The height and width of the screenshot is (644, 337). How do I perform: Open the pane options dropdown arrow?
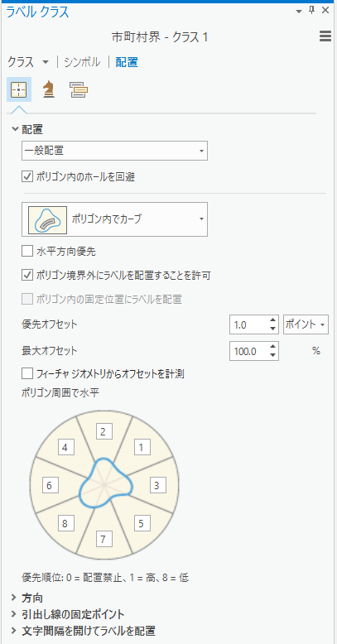click(x=299, y=11)
